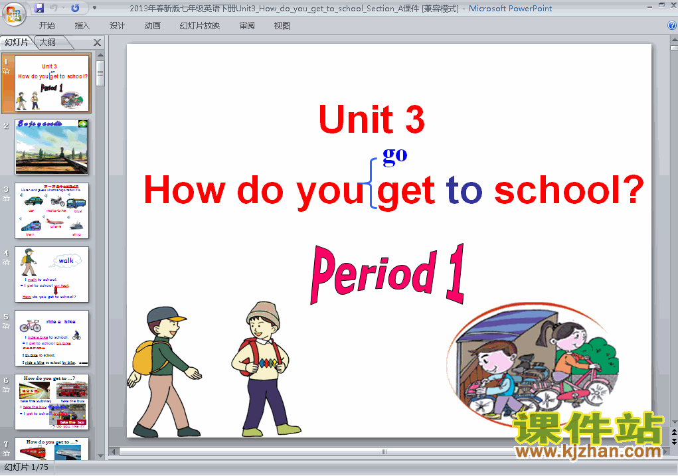Select slide 2 landscape thumbnail

tap(52, 147)
